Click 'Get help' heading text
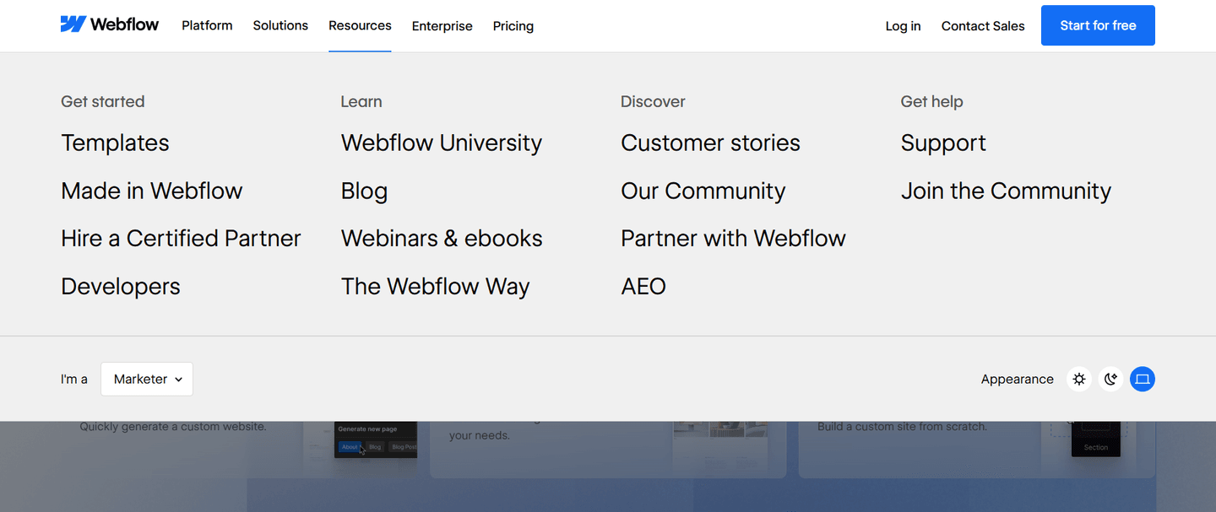The width and height of the screenshot is (1216, 512). coord(931,102)
